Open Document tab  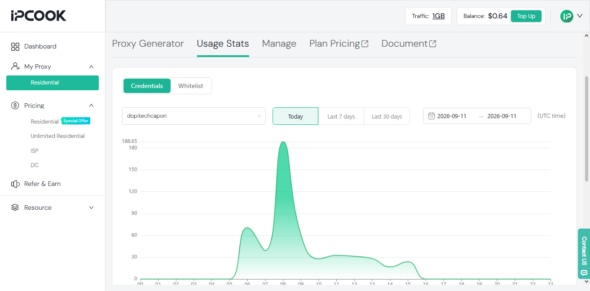409,44
